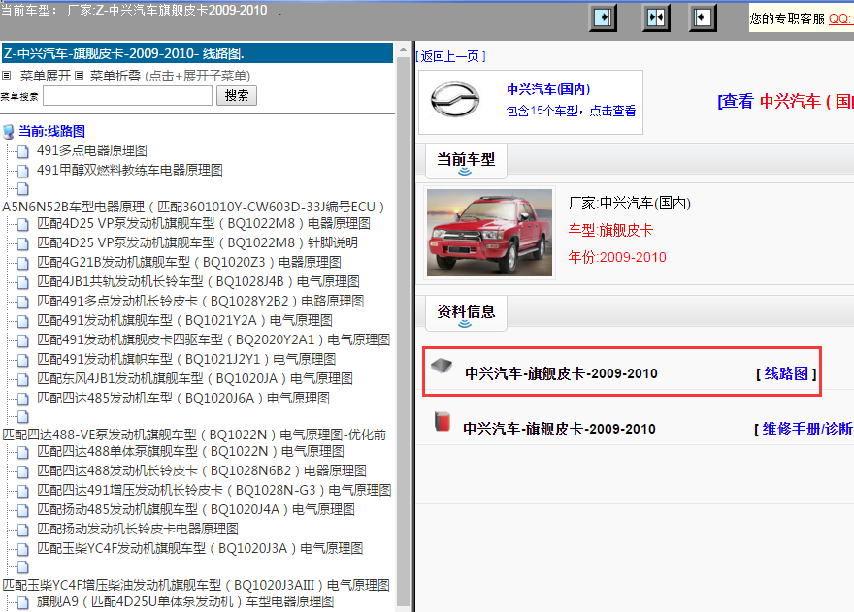This screenshot has height=612, width=854.
Task: Click document icon for BQ1020Z3 电器原理图
Action: [23, 263]
